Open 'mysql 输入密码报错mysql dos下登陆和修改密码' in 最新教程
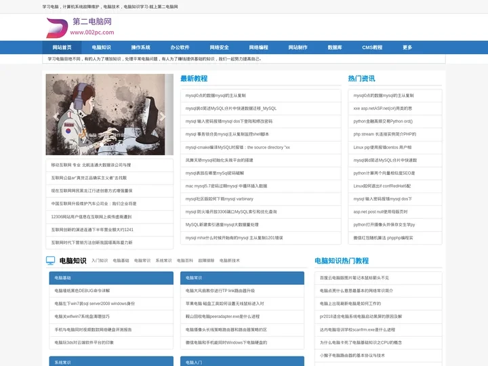Screen dimensions: 488x366 [260, 121]
